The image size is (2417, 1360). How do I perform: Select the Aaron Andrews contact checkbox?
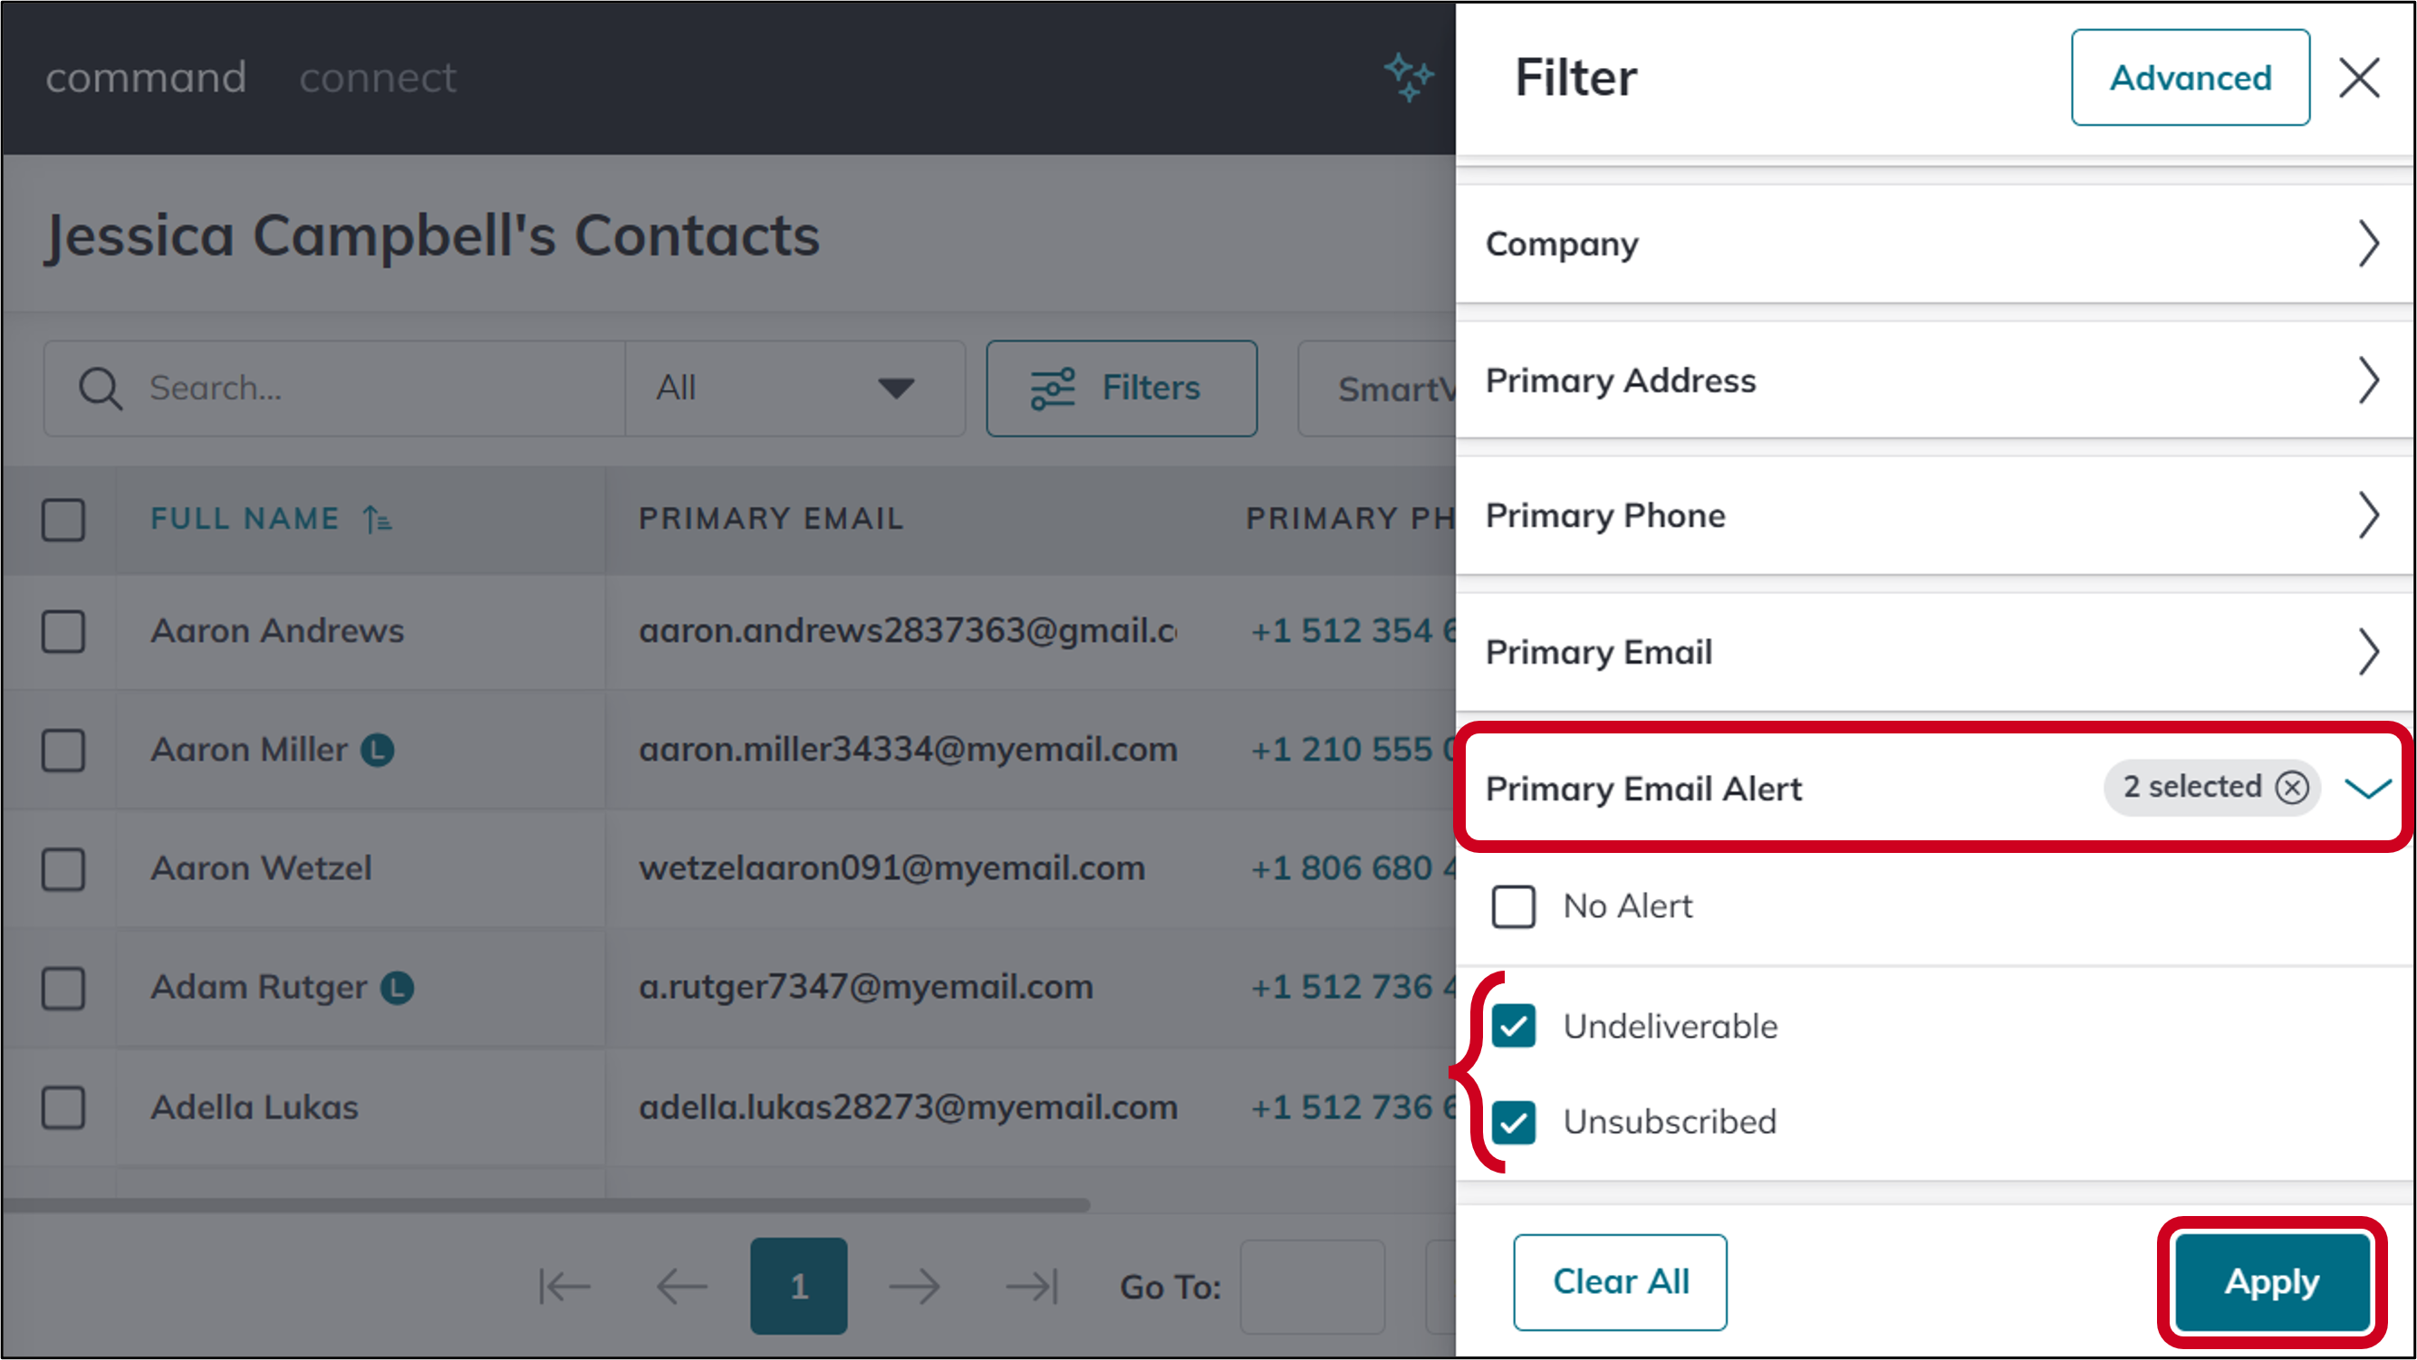click(63, 633)
